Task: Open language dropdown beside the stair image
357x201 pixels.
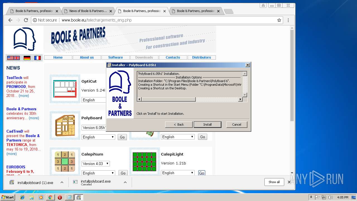Action: pyautogui.click(x=178, y=137)
